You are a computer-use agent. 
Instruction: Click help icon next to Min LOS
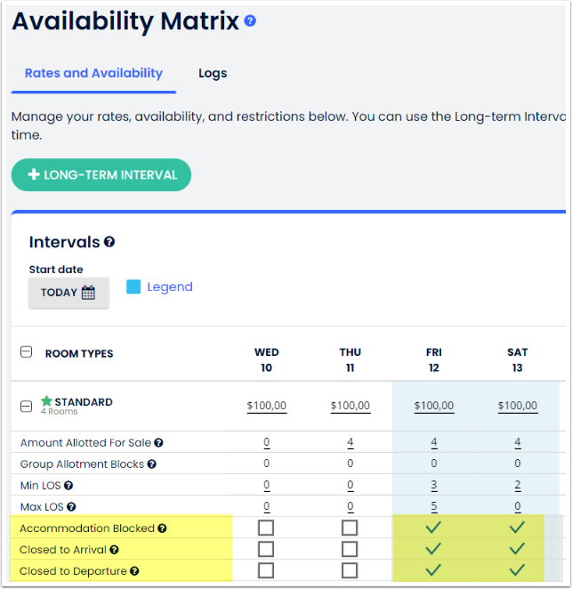68,485
